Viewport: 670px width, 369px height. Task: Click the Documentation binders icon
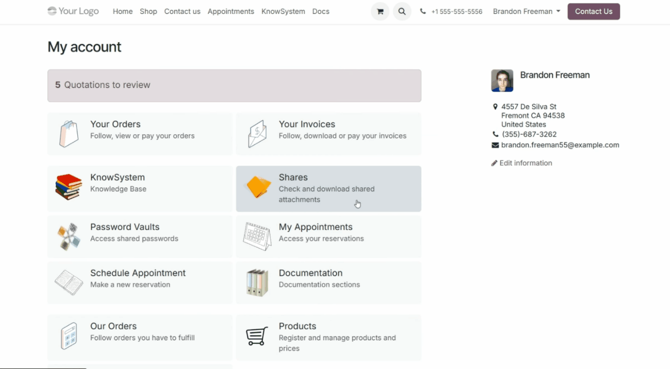click(257, 283)
